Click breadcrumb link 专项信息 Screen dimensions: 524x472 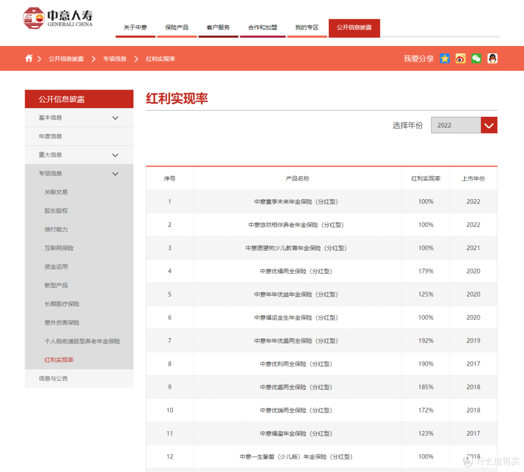pos(115,59)
